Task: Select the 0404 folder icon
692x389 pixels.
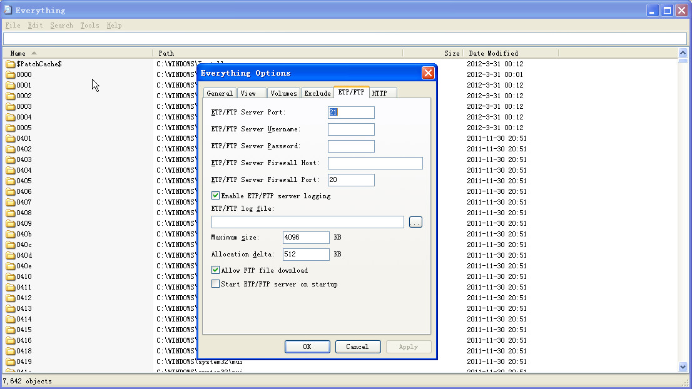Action: tap(11, 170)
